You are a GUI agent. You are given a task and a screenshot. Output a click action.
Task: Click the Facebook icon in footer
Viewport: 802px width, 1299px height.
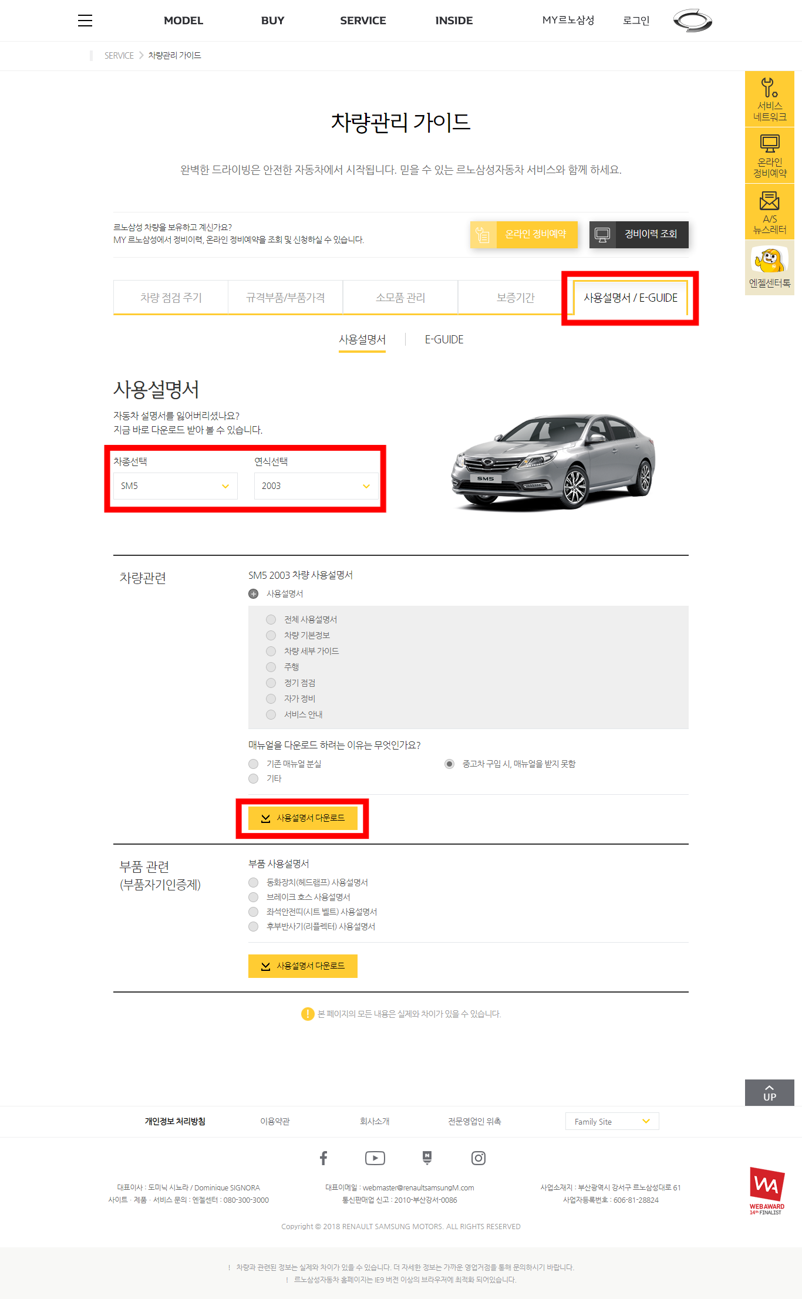tap(324, 1158)
